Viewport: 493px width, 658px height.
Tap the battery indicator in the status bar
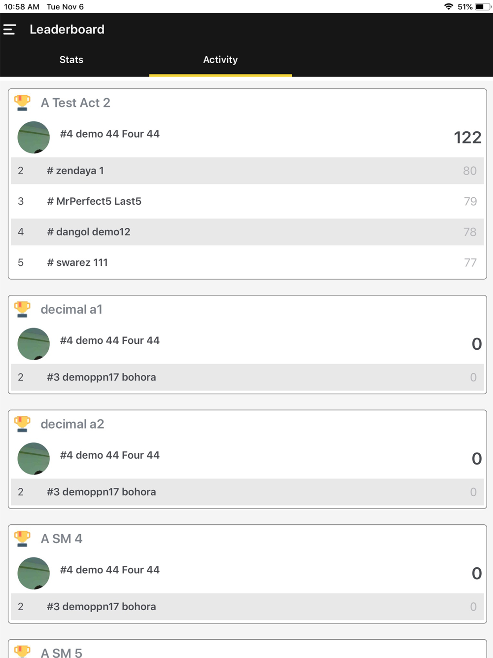coord(483,7)
